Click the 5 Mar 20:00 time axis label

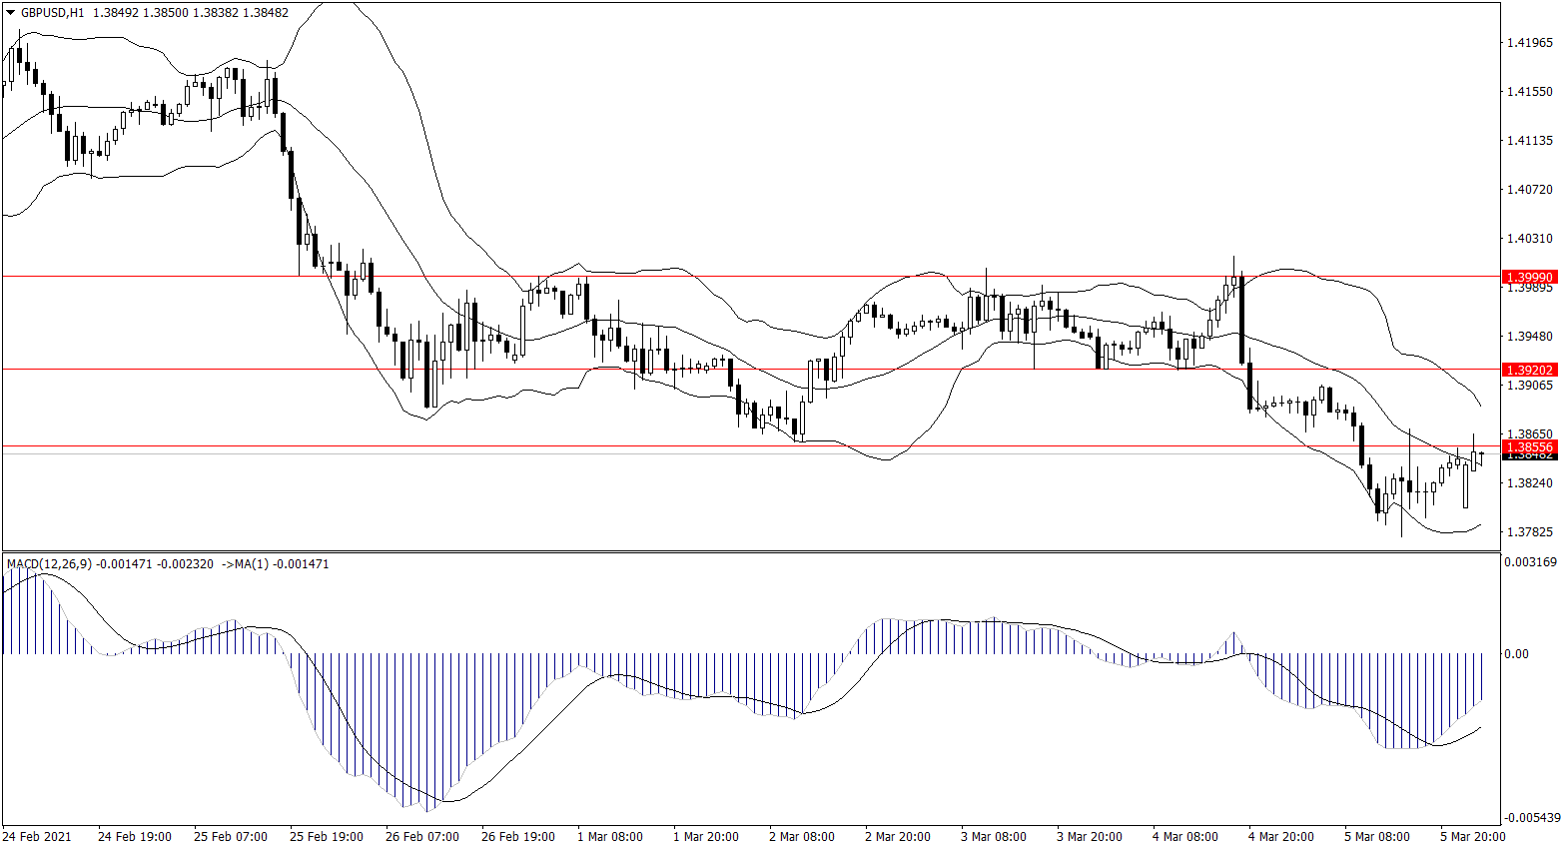pos(1472,836)
